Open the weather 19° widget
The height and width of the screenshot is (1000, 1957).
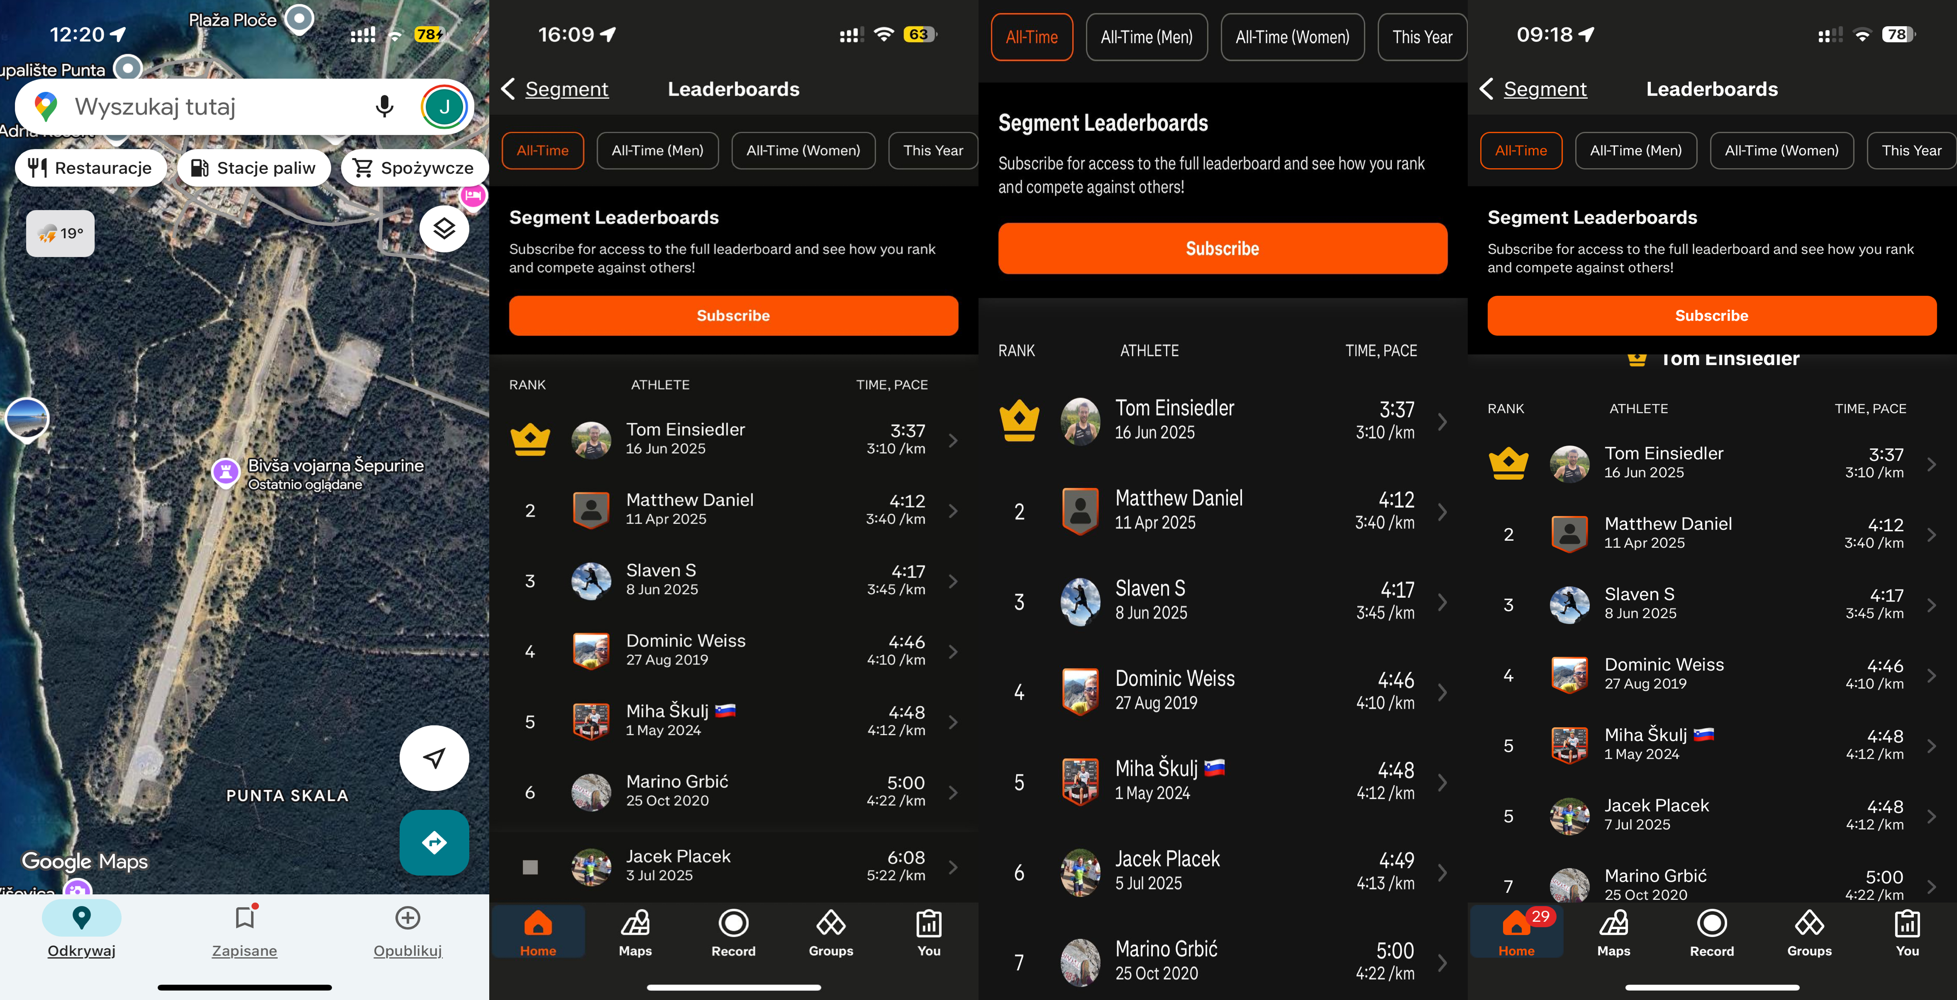(x=61, y=233)
